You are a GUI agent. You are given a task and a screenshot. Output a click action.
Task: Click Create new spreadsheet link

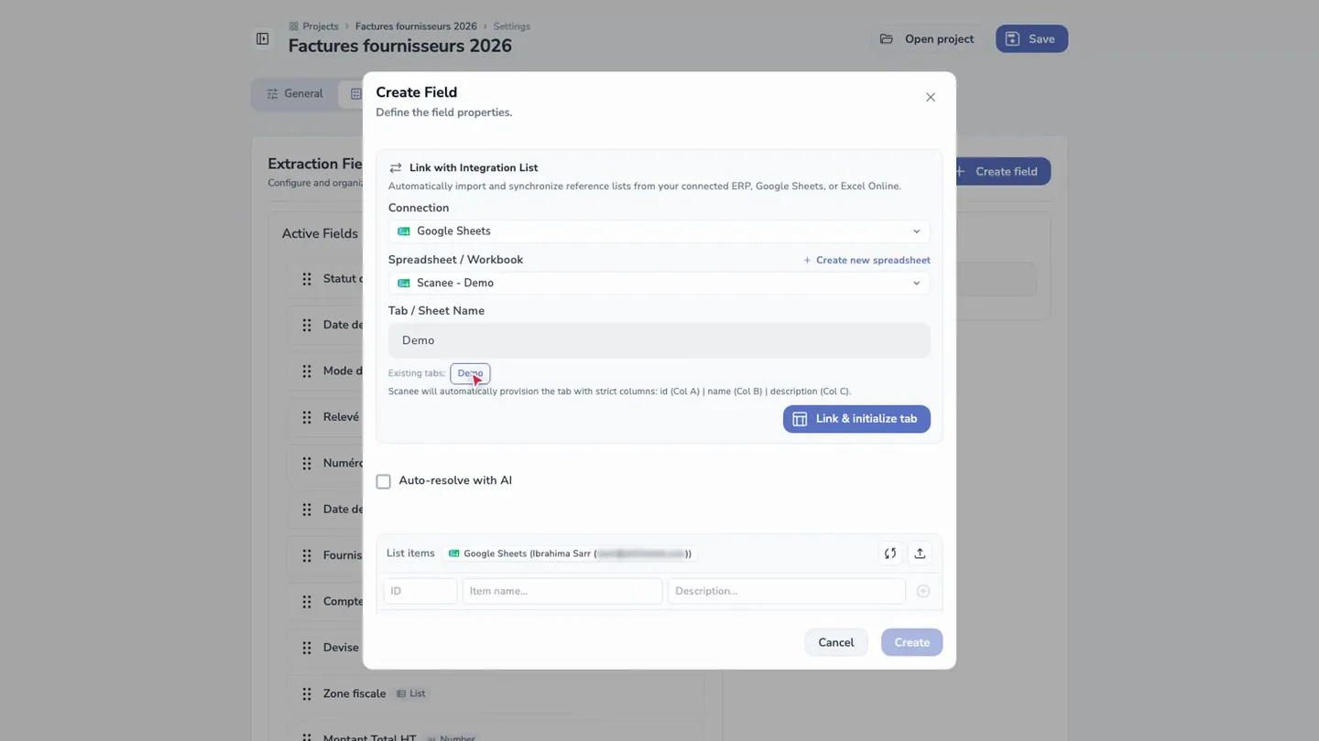[867, 260]
